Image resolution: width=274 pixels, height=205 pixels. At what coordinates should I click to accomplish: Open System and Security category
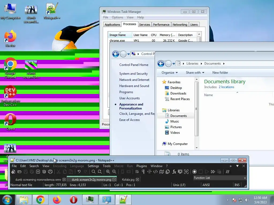click(133, 74)
